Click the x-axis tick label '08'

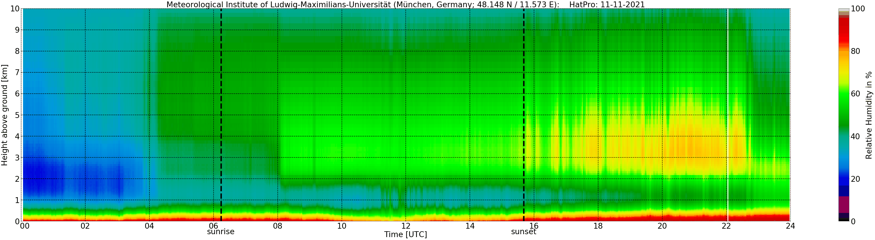278,226
